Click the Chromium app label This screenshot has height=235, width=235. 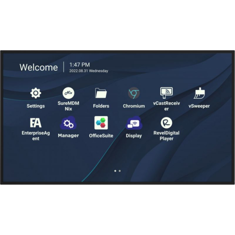click(134, 106)
